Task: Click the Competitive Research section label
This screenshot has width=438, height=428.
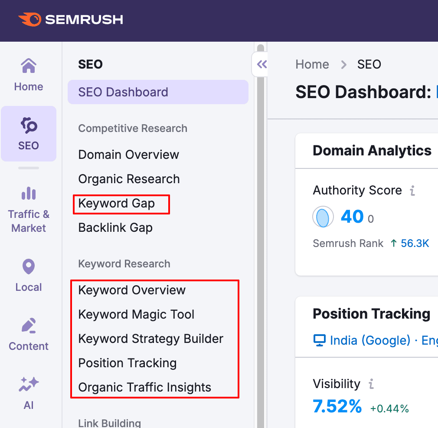Action: point(133,128)
